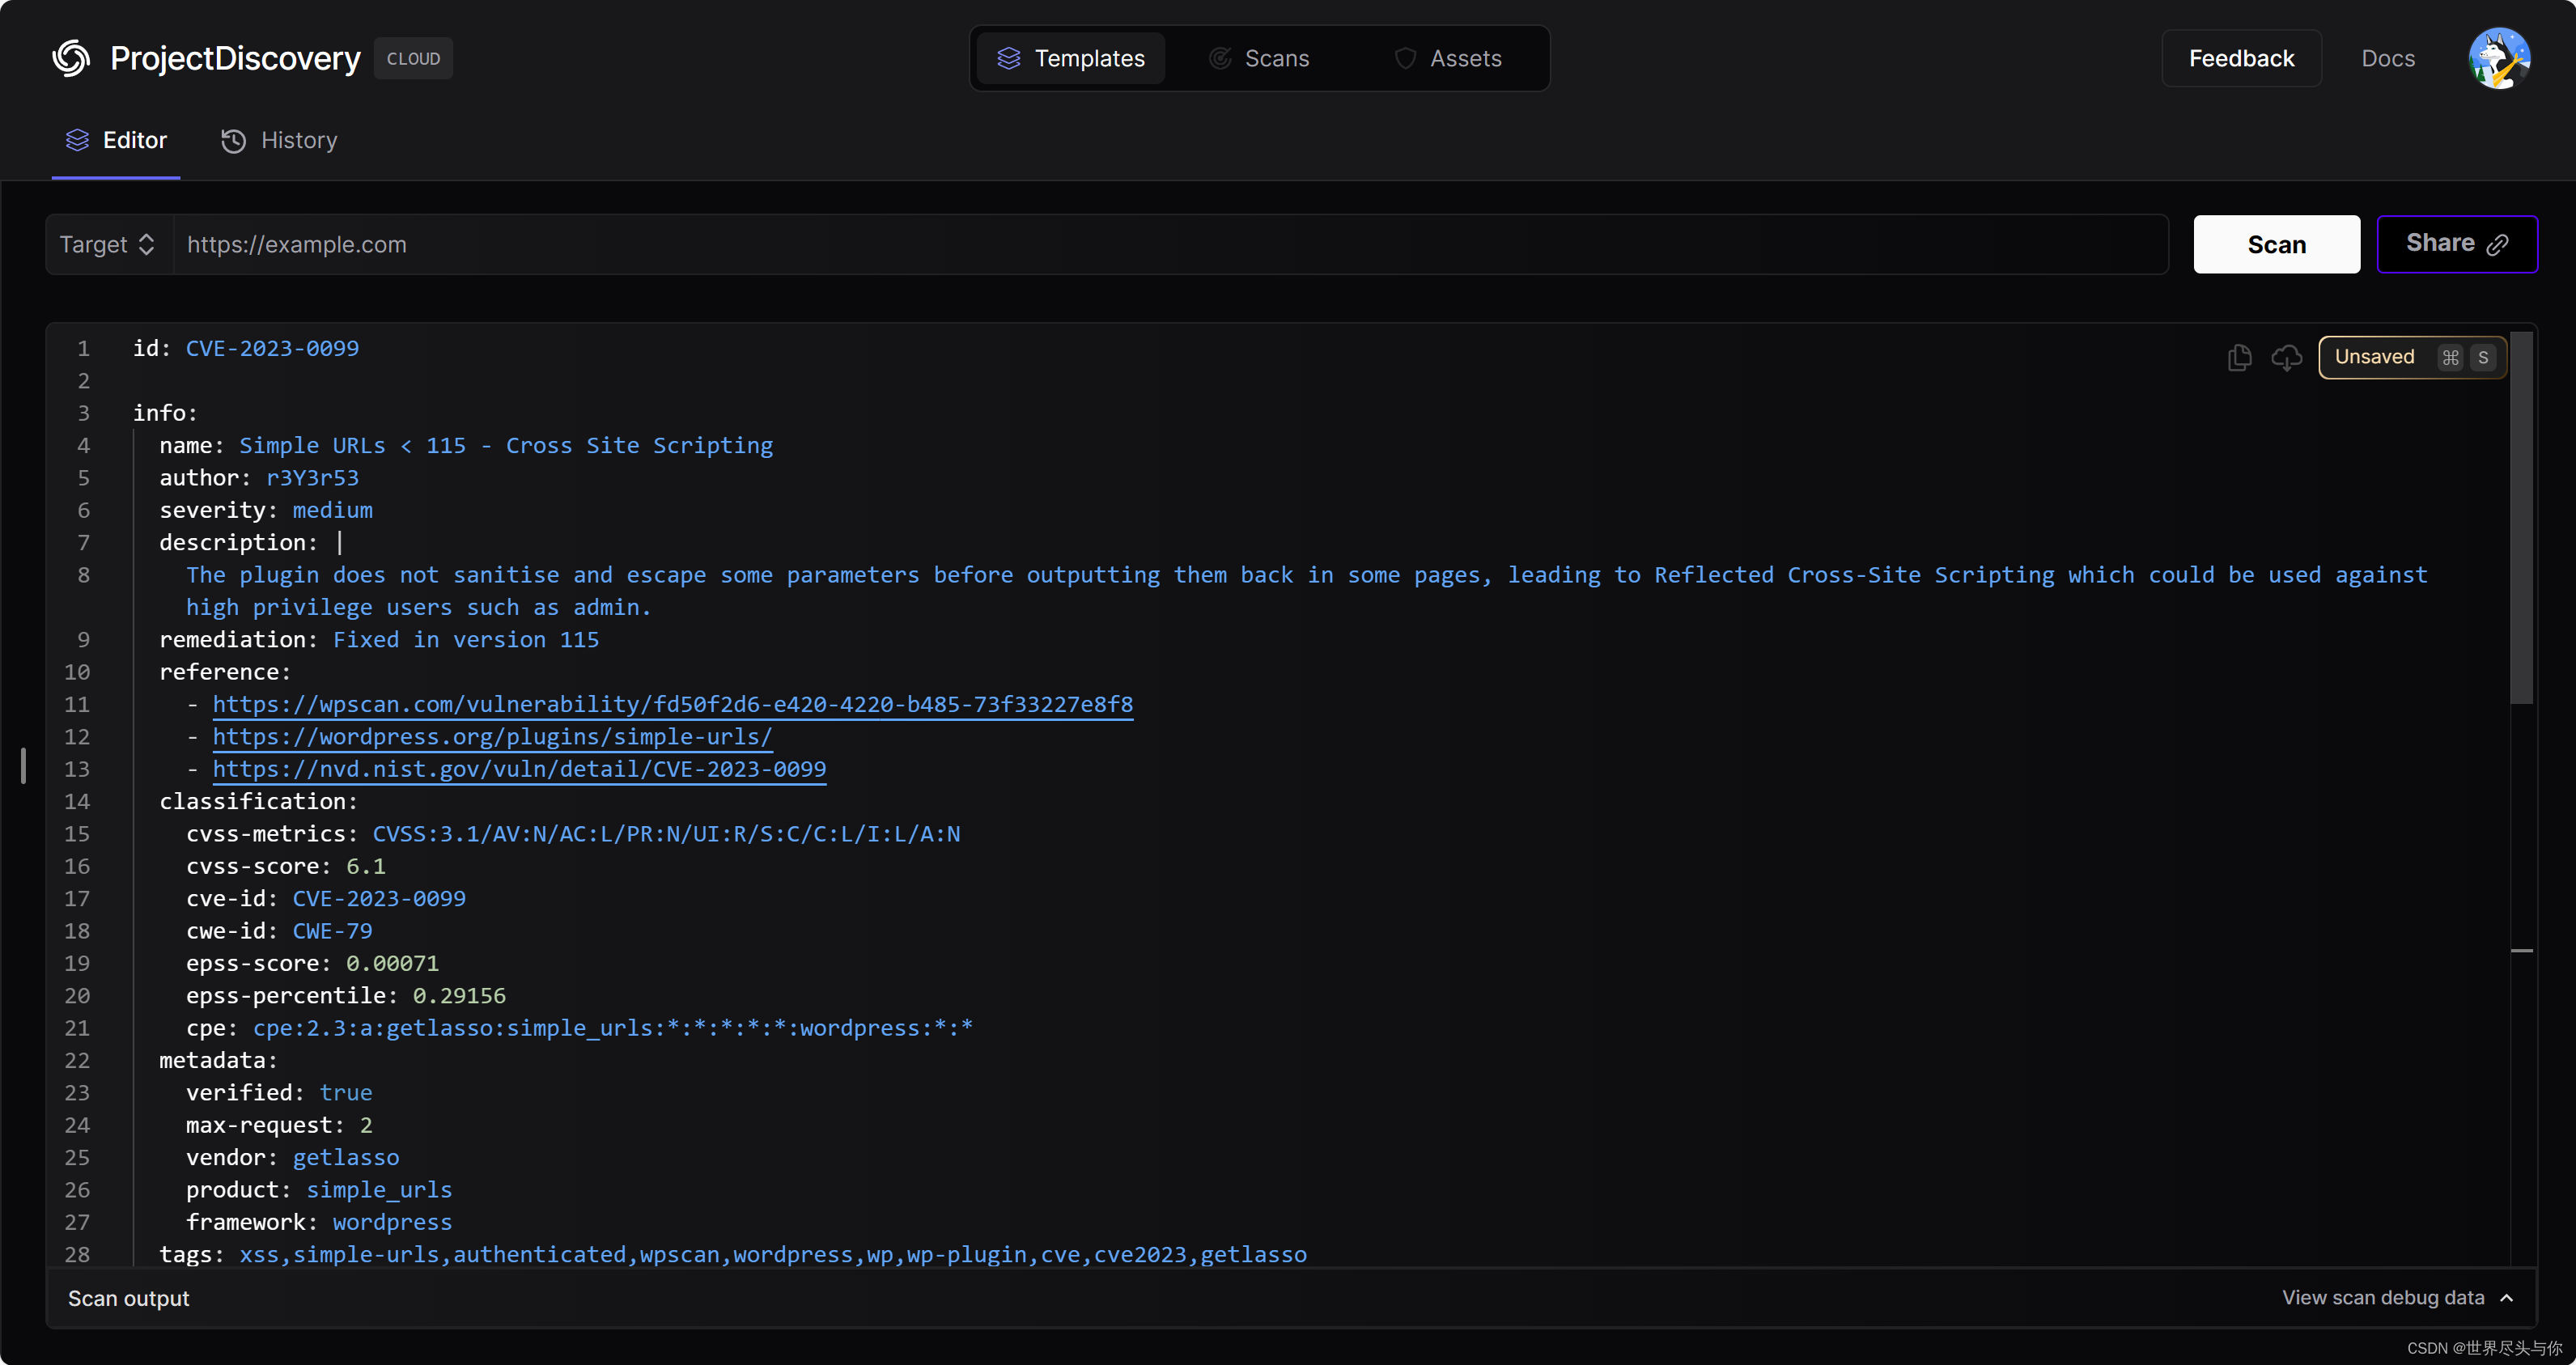Screen dimensions: 2576x1365
Task: Click the cloud download icon in editor
Action: [2286, 357]
